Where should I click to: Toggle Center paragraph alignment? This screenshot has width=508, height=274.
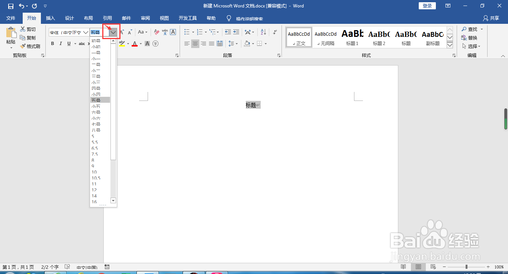click(x=195, y=44)
